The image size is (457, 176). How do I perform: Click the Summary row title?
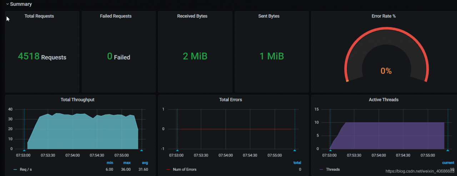tap(21, 4)
